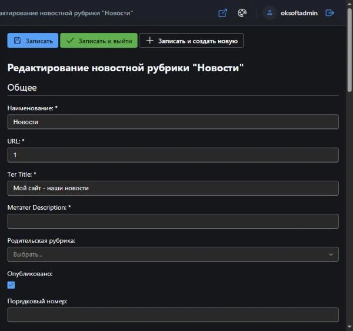Image resolution: width=353 pixels, height=331 pixels.
Task: Focus the Порядковый номер input field
Action: tap(173, 315)
